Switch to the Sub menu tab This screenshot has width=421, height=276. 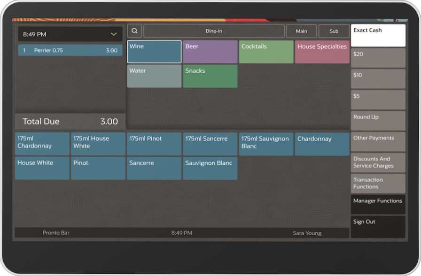pos(334,31)
